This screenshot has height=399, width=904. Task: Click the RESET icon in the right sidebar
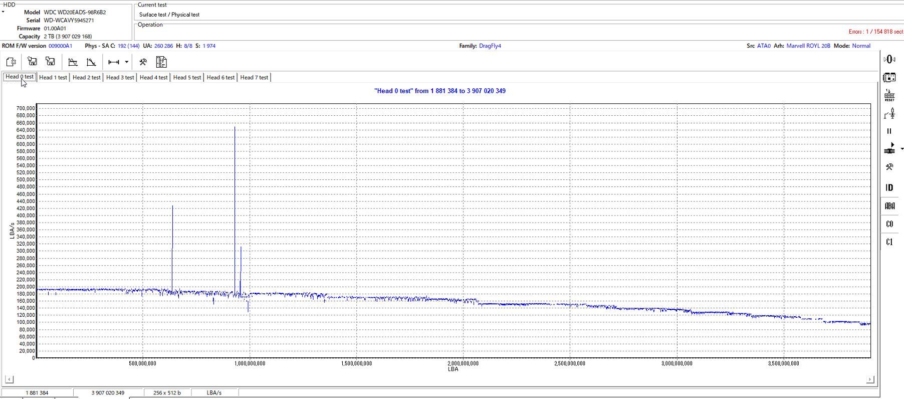click(889, 96)
